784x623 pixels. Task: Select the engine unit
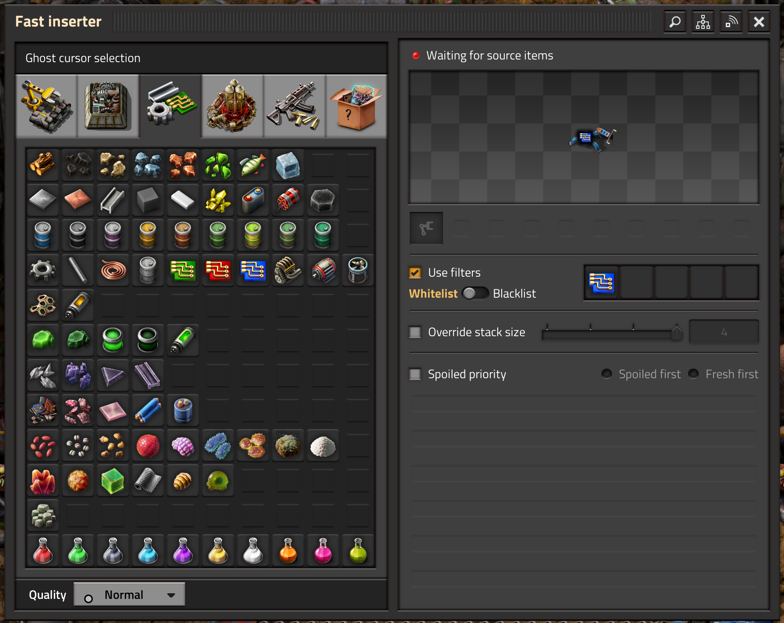pos(288,271)
